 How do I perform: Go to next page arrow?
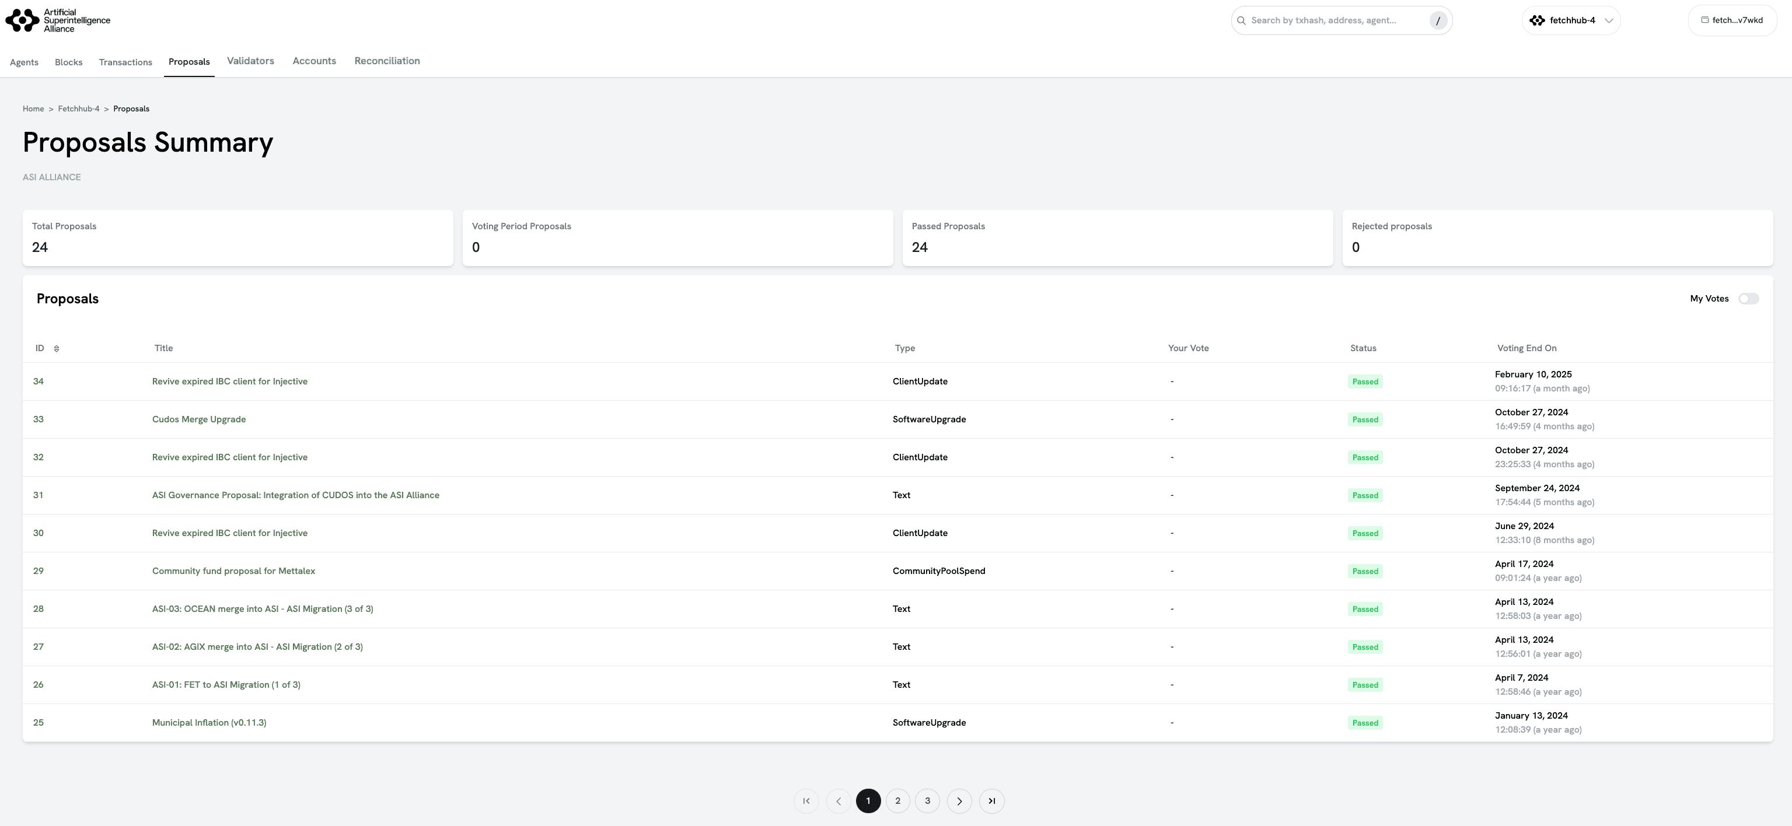959,801
